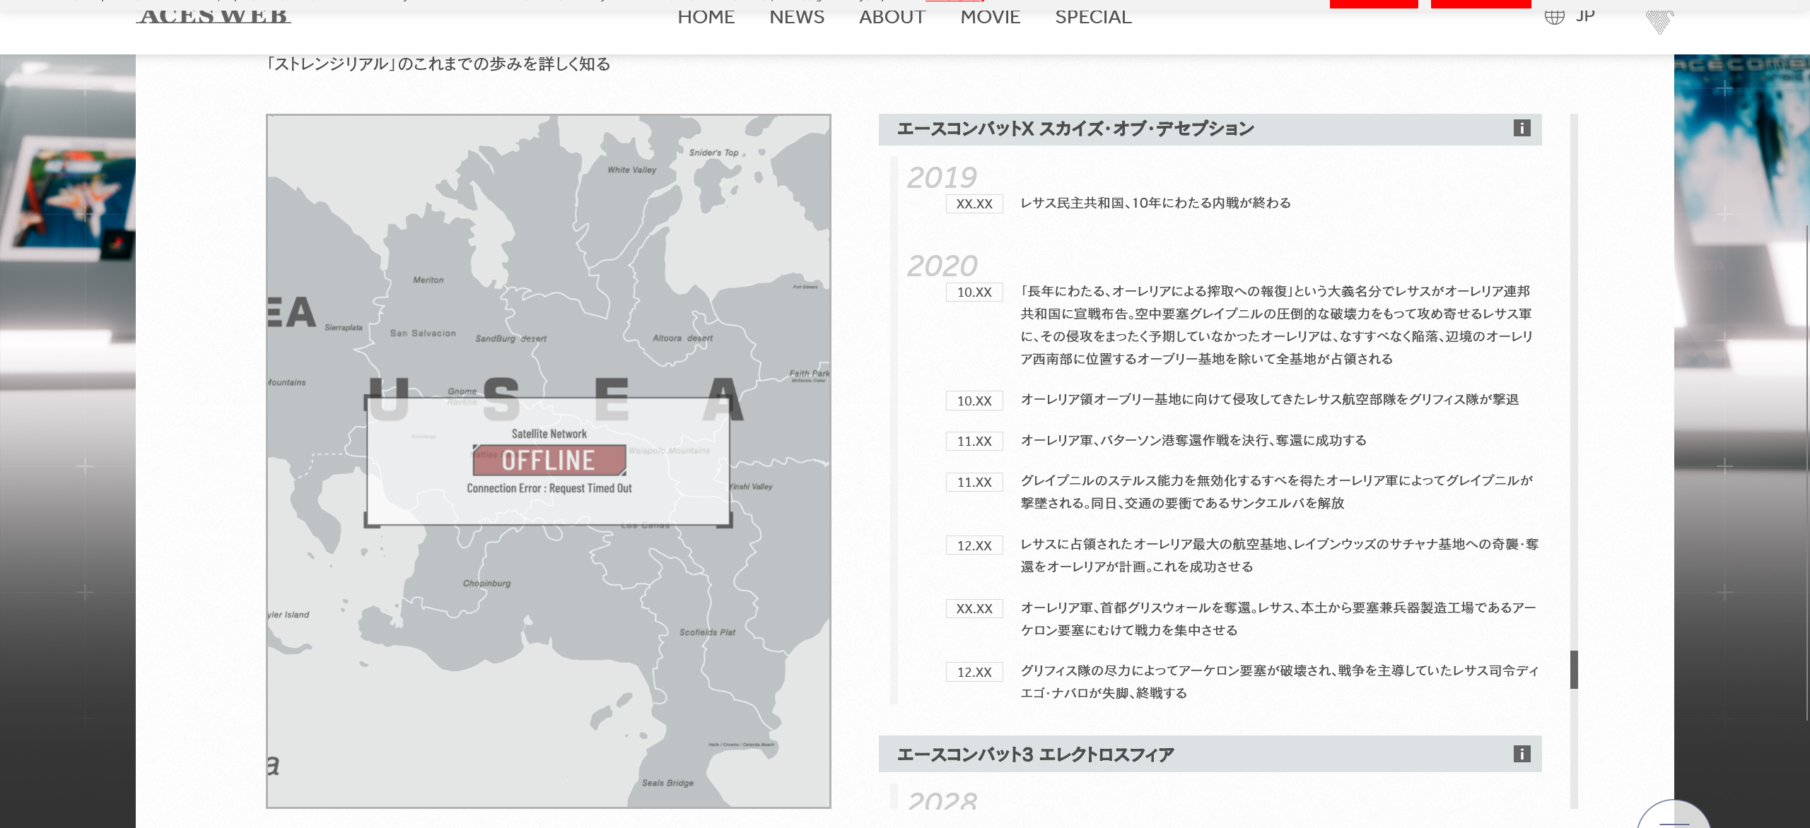Click the 2028 year heading
1810x828 pixels.
[942, 802]
